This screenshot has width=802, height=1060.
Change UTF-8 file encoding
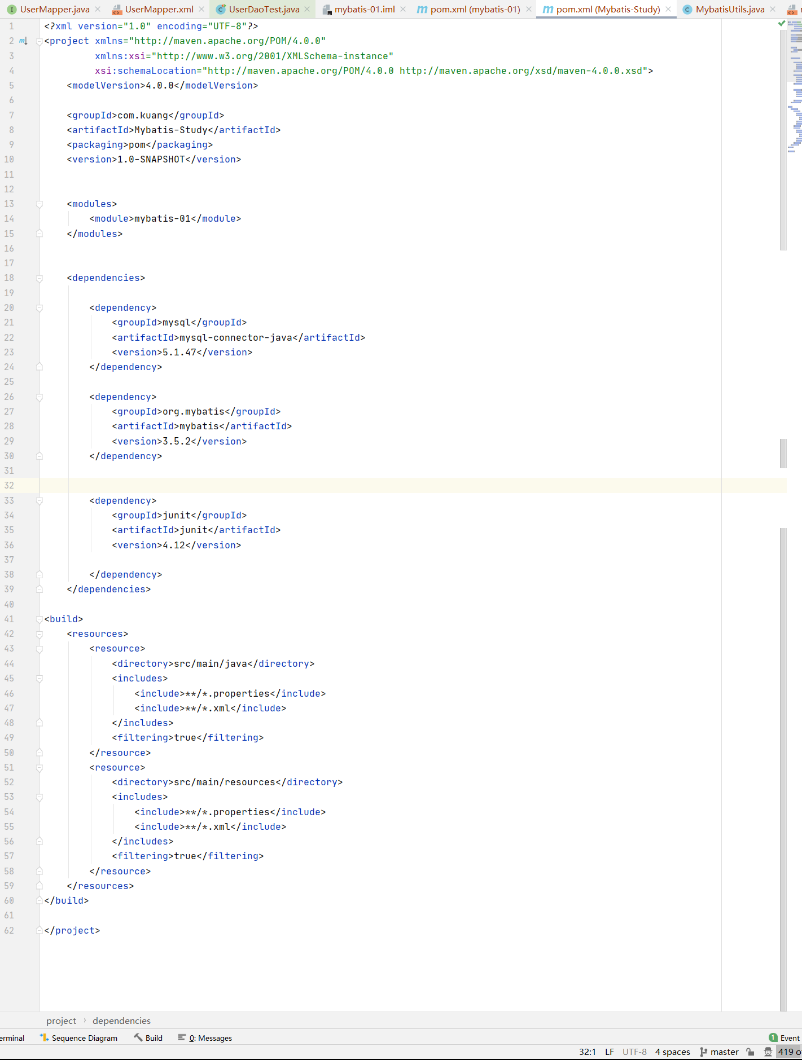click(634, 1052)
